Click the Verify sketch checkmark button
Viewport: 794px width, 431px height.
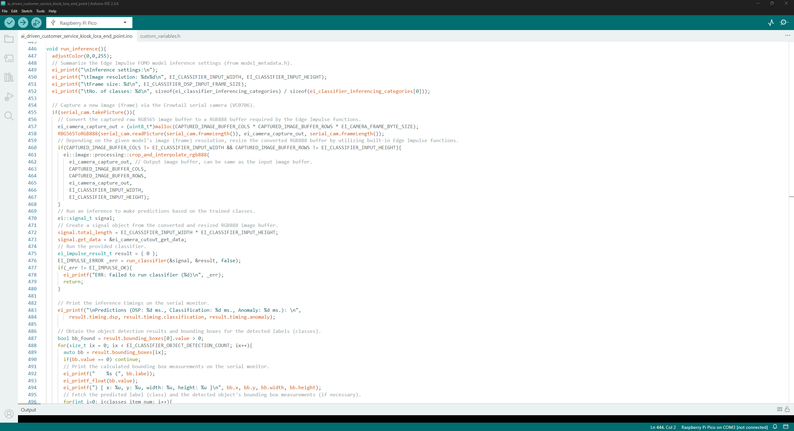pyautogui.click(x=10, y=23)
